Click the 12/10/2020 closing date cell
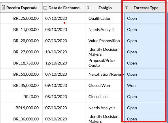Viewport: 168px width, 123px height. pos(64,63)
